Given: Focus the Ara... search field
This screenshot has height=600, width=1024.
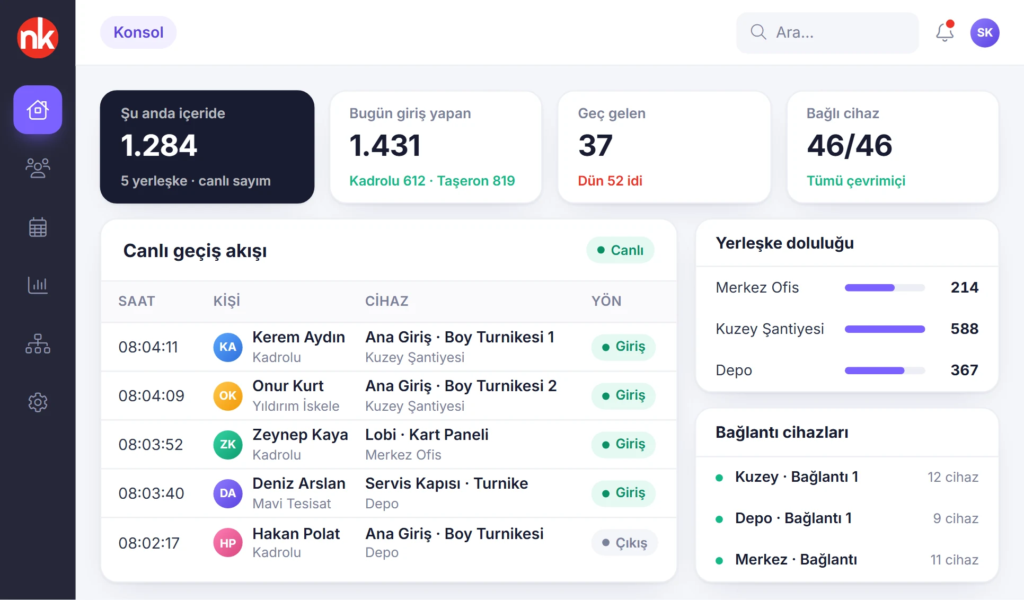Looking at the screenshot, I should click(x=827, y=33).
